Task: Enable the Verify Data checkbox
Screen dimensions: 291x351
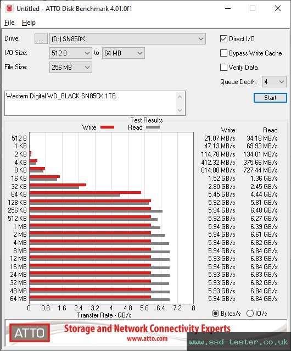Action: [223, 68]
